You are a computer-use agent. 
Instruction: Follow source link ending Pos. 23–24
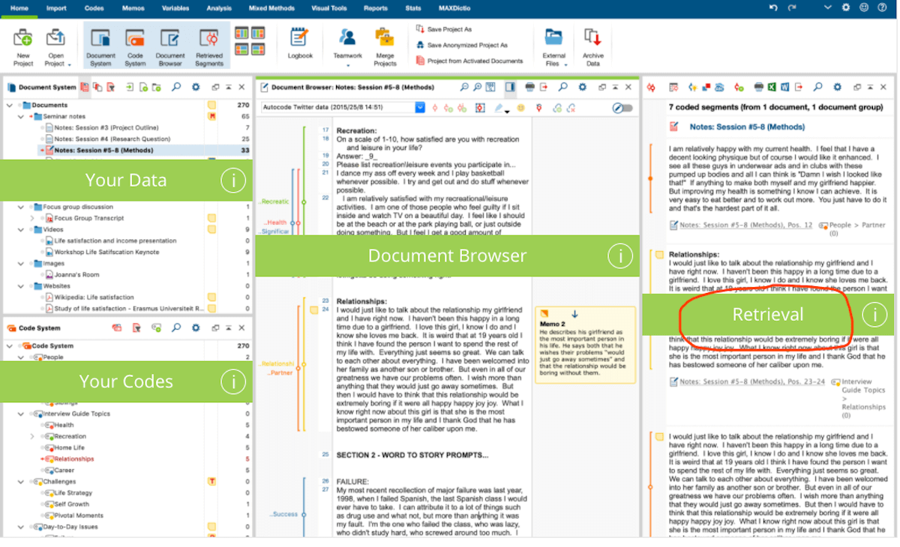point(752,381)
